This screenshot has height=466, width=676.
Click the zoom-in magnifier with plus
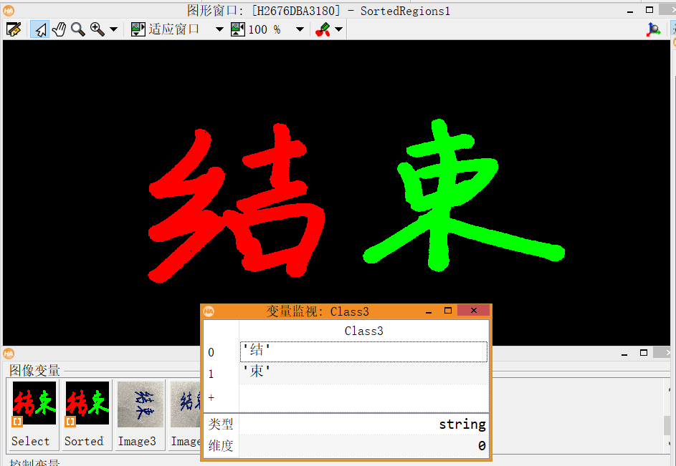[97, 29]
